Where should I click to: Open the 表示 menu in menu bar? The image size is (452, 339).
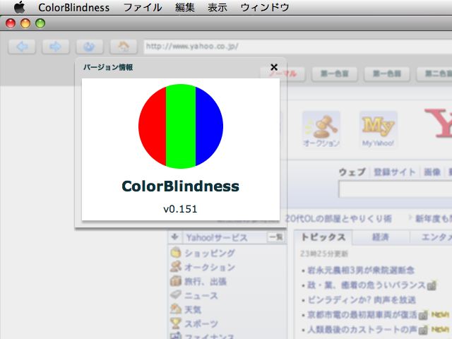[218, 8]
